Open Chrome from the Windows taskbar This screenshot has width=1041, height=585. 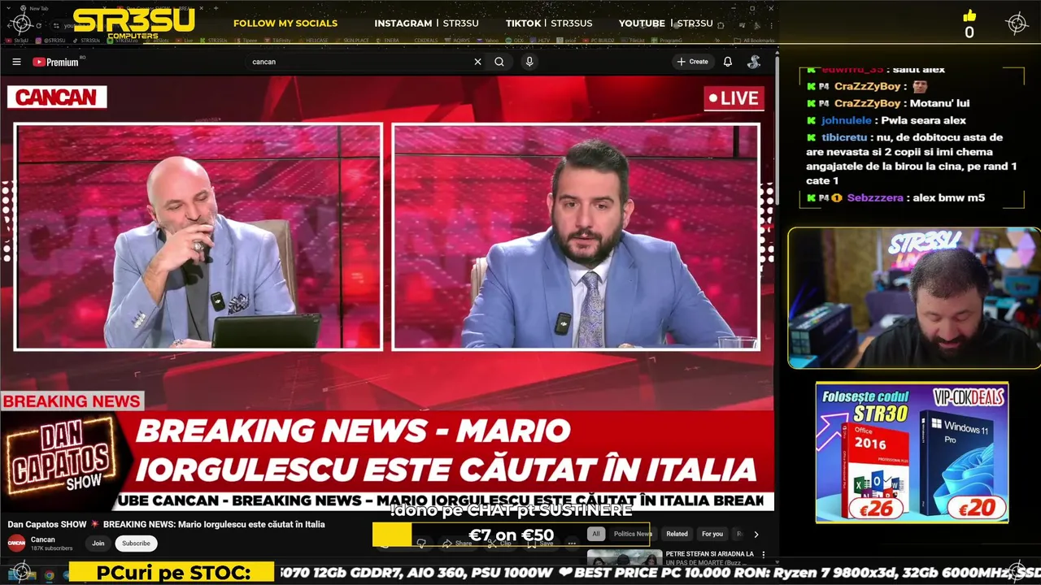(x=49, y=575)
